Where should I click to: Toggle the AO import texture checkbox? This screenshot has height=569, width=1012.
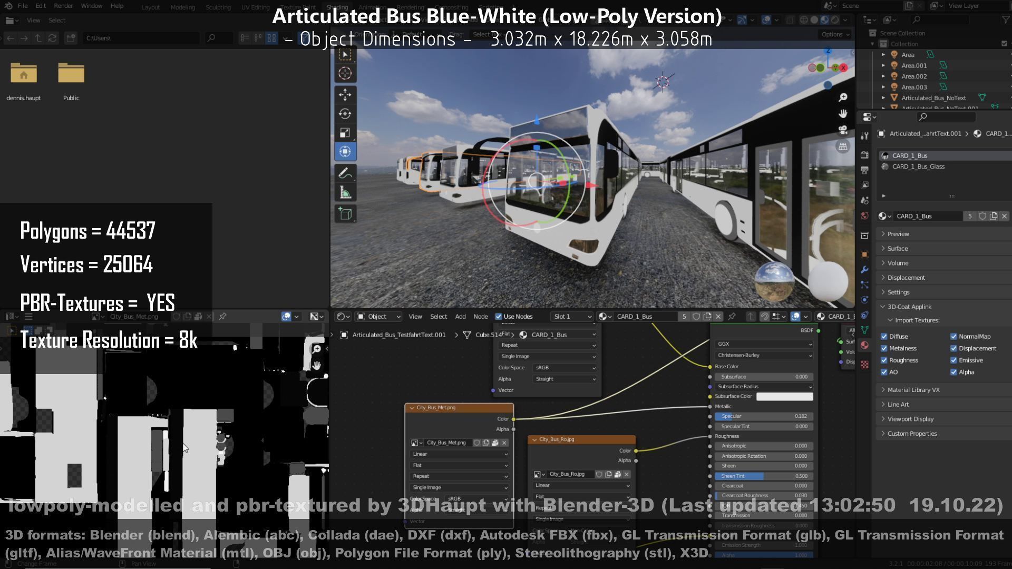(884, 372)
